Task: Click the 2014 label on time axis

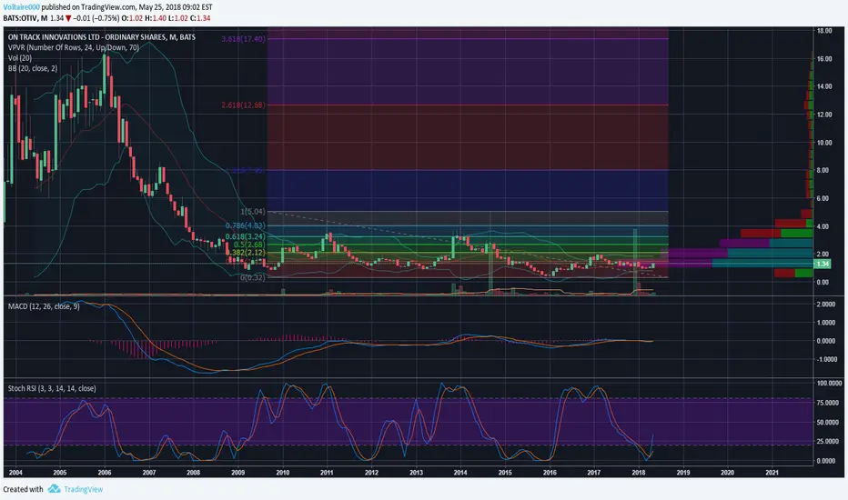Action: pyautogui.click(x=460, y=473)
